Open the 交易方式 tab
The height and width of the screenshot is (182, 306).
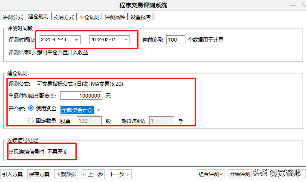pos(64,17)
